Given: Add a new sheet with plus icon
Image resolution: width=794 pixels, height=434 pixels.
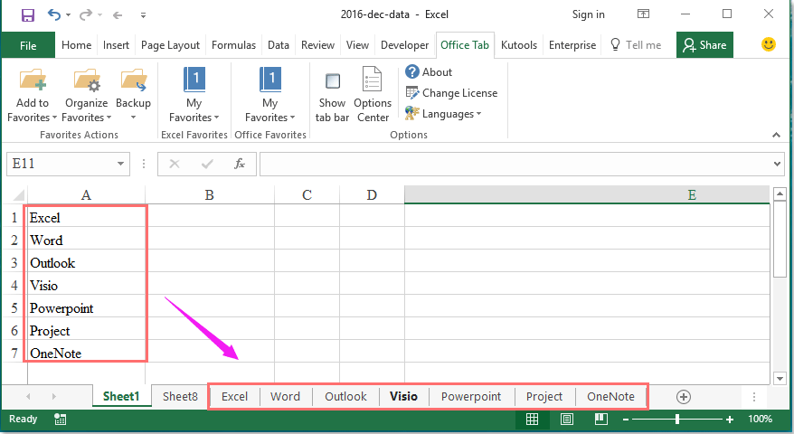Looking at the screenshot, I should coord(683,397).
